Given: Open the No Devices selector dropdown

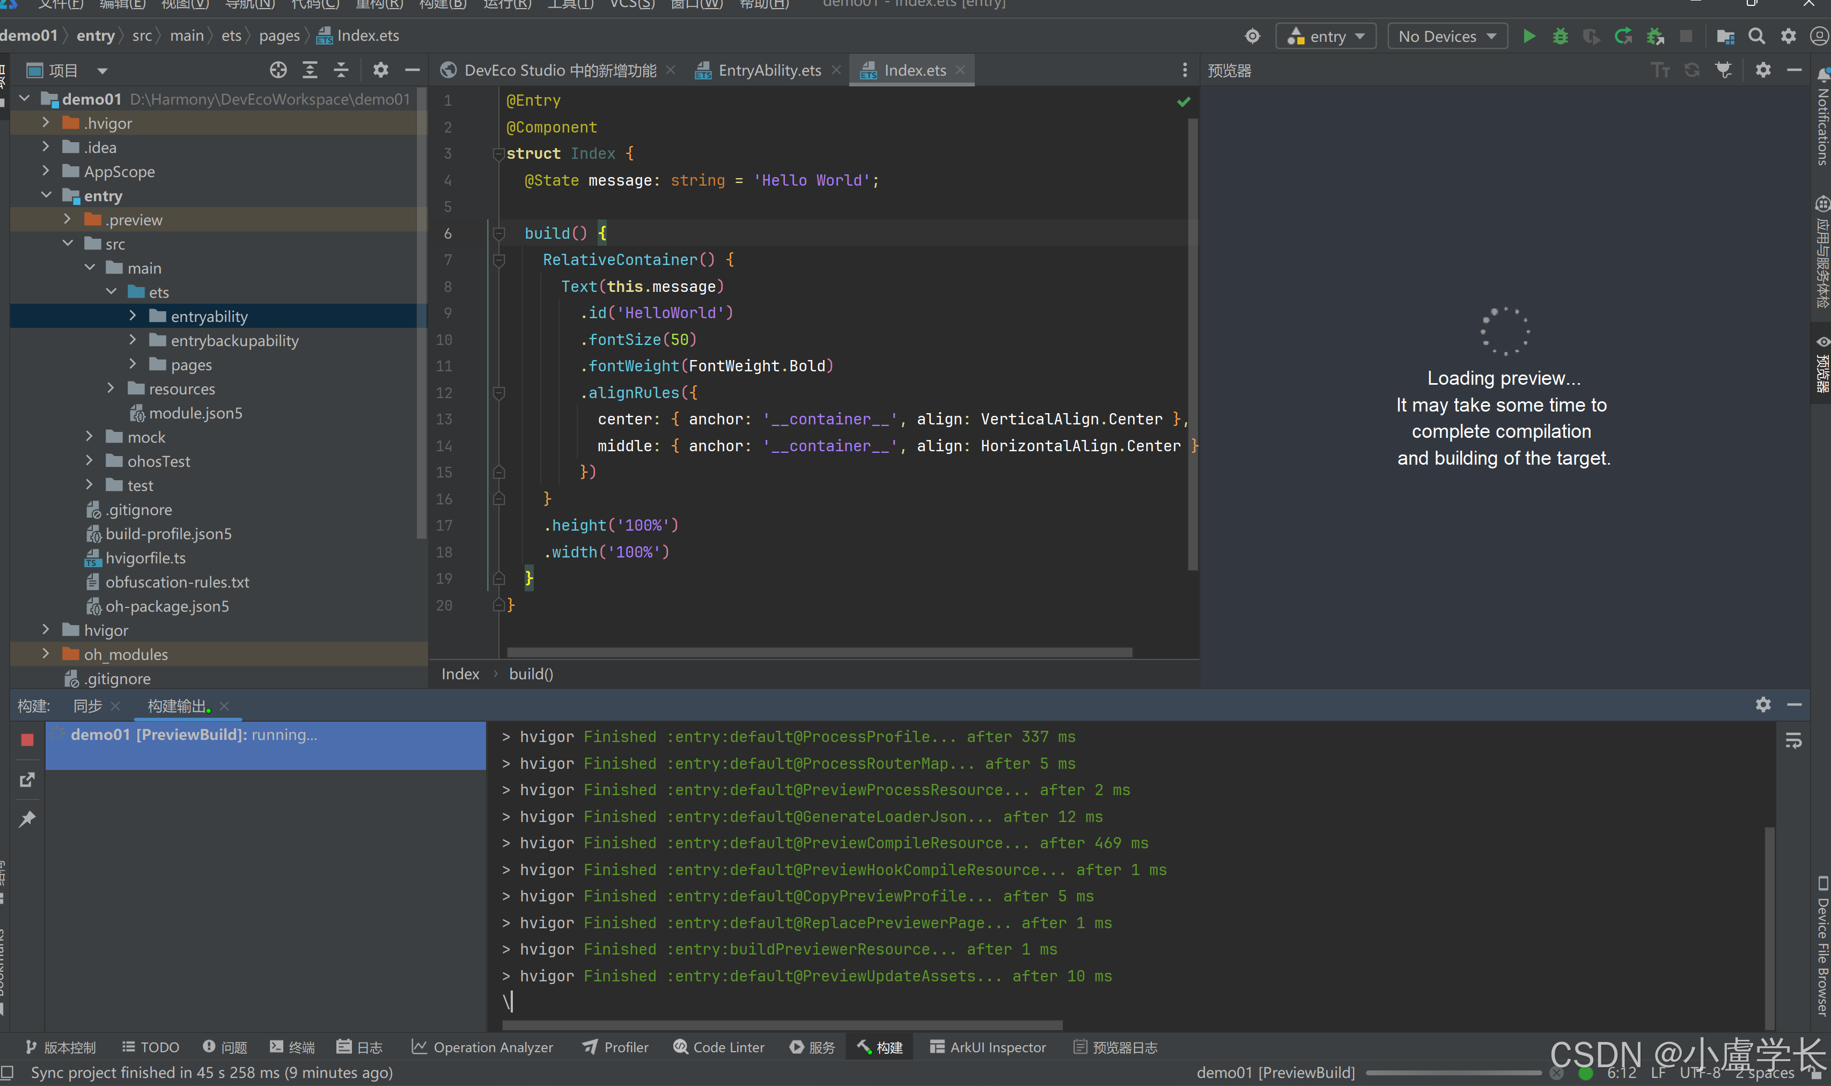Looking at the screenshot, I should (1447, 36).
